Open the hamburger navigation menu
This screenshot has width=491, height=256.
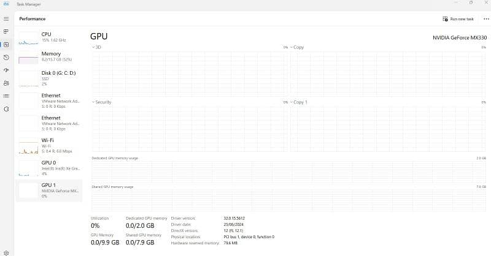coord(6,19)
